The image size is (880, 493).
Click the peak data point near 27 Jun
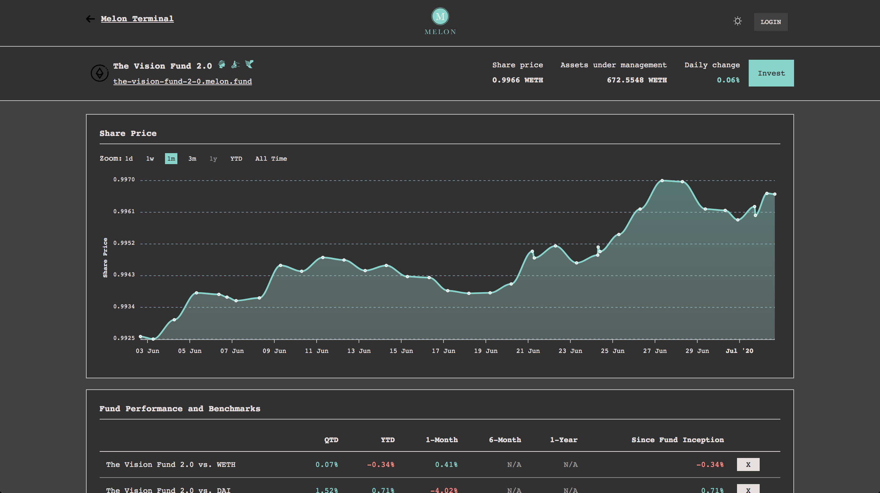pyautogui.click(x=662, y=181)
